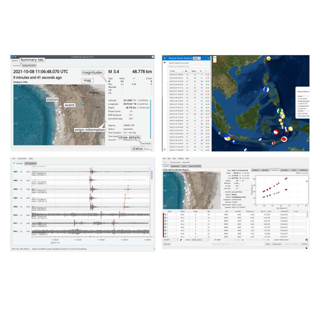Image resolution: width=318 pixels, height=318 pixels.
Task: Click the search by centroid time field
Action: click(189, 66)
